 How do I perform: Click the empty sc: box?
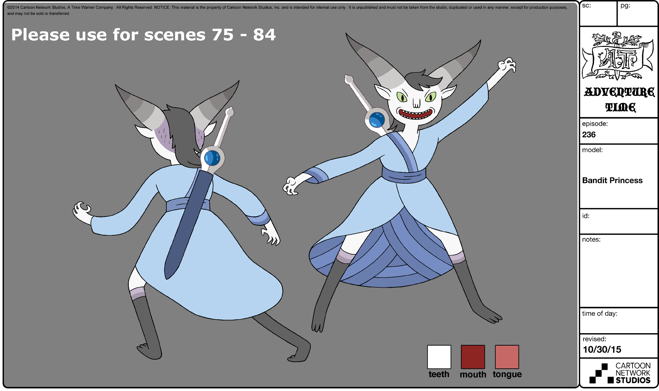pyautogui.click(x=598, y=16)
